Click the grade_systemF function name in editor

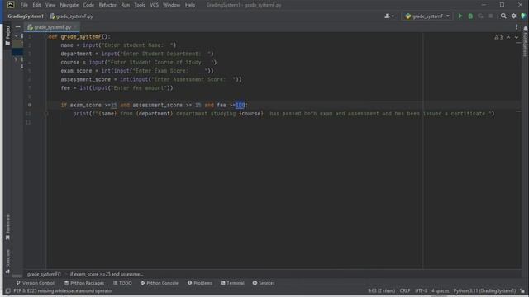tap(81, 36)
